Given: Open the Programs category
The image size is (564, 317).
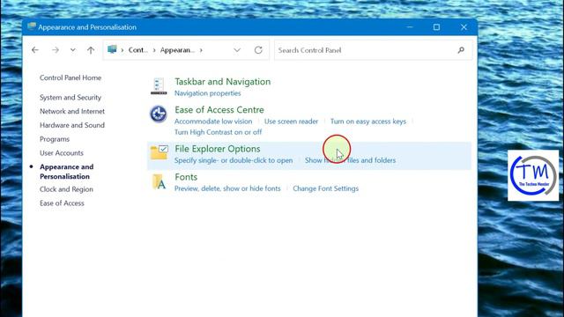Looking at the screenshot, I should (x=55, y=139).
